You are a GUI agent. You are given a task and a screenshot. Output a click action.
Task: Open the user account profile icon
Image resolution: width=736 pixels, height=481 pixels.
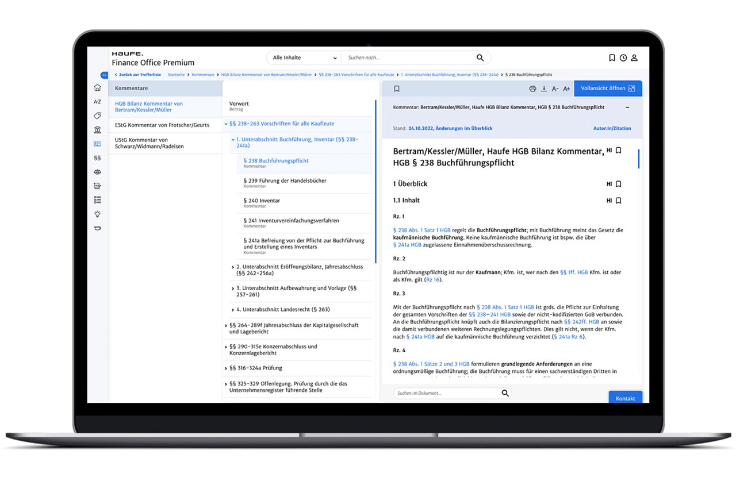pyautogui.click(x=635, y=58)
